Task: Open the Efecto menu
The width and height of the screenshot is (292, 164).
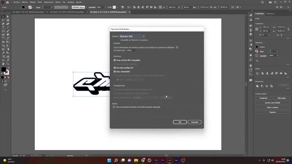Action: click(58, 2)
